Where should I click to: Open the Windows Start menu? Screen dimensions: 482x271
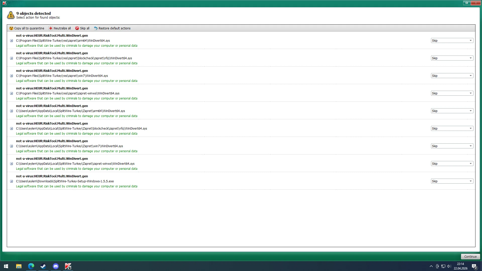tap(6, 266)
